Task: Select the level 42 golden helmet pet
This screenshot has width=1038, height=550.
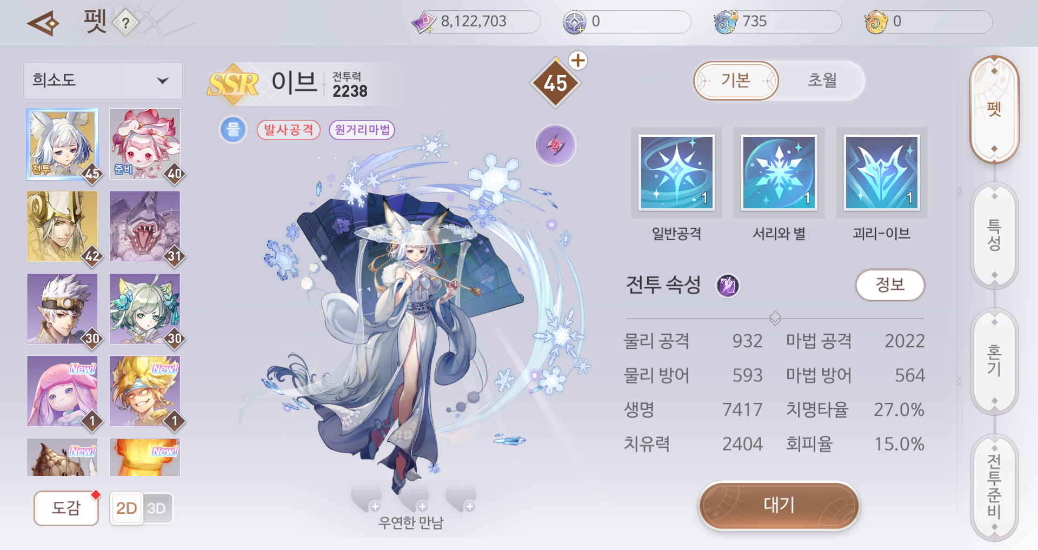Action: pos(63,227)
